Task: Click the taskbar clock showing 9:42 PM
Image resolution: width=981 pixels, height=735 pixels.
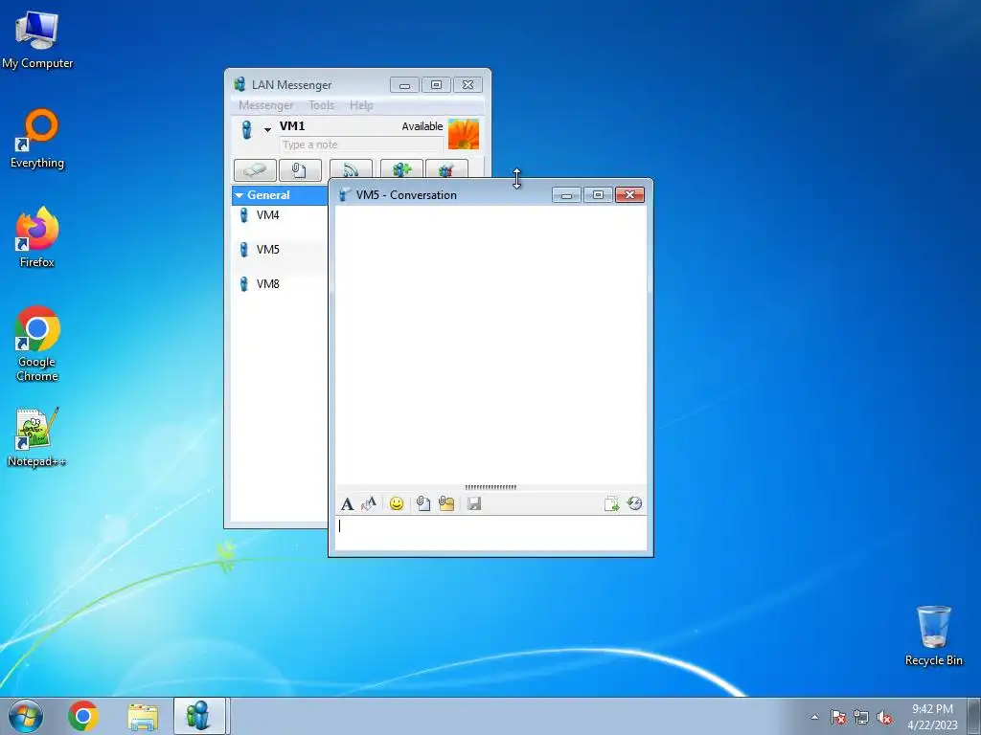Action: (932, 717)
